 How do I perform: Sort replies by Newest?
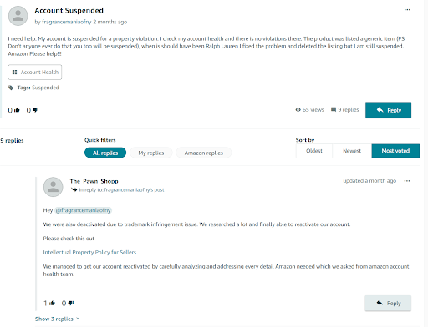352,151
